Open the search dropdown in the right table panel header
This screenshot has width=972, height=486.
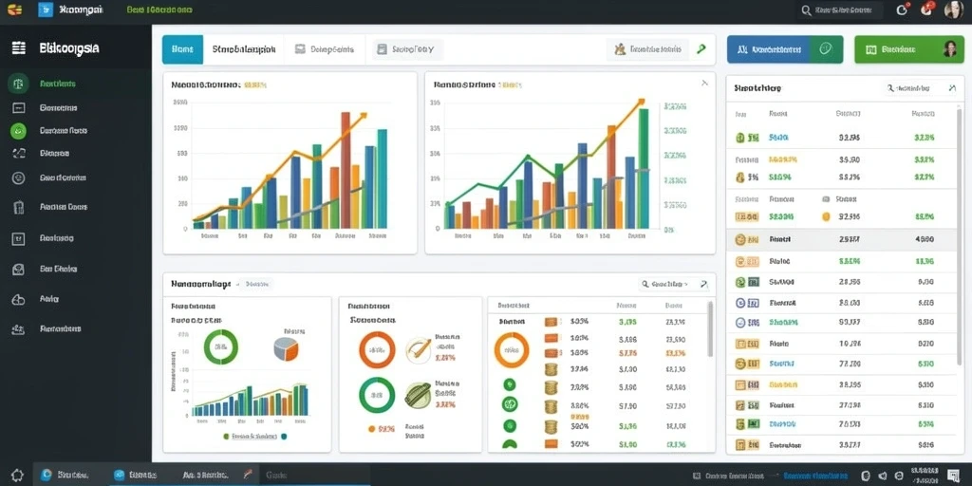coord(921,88)
